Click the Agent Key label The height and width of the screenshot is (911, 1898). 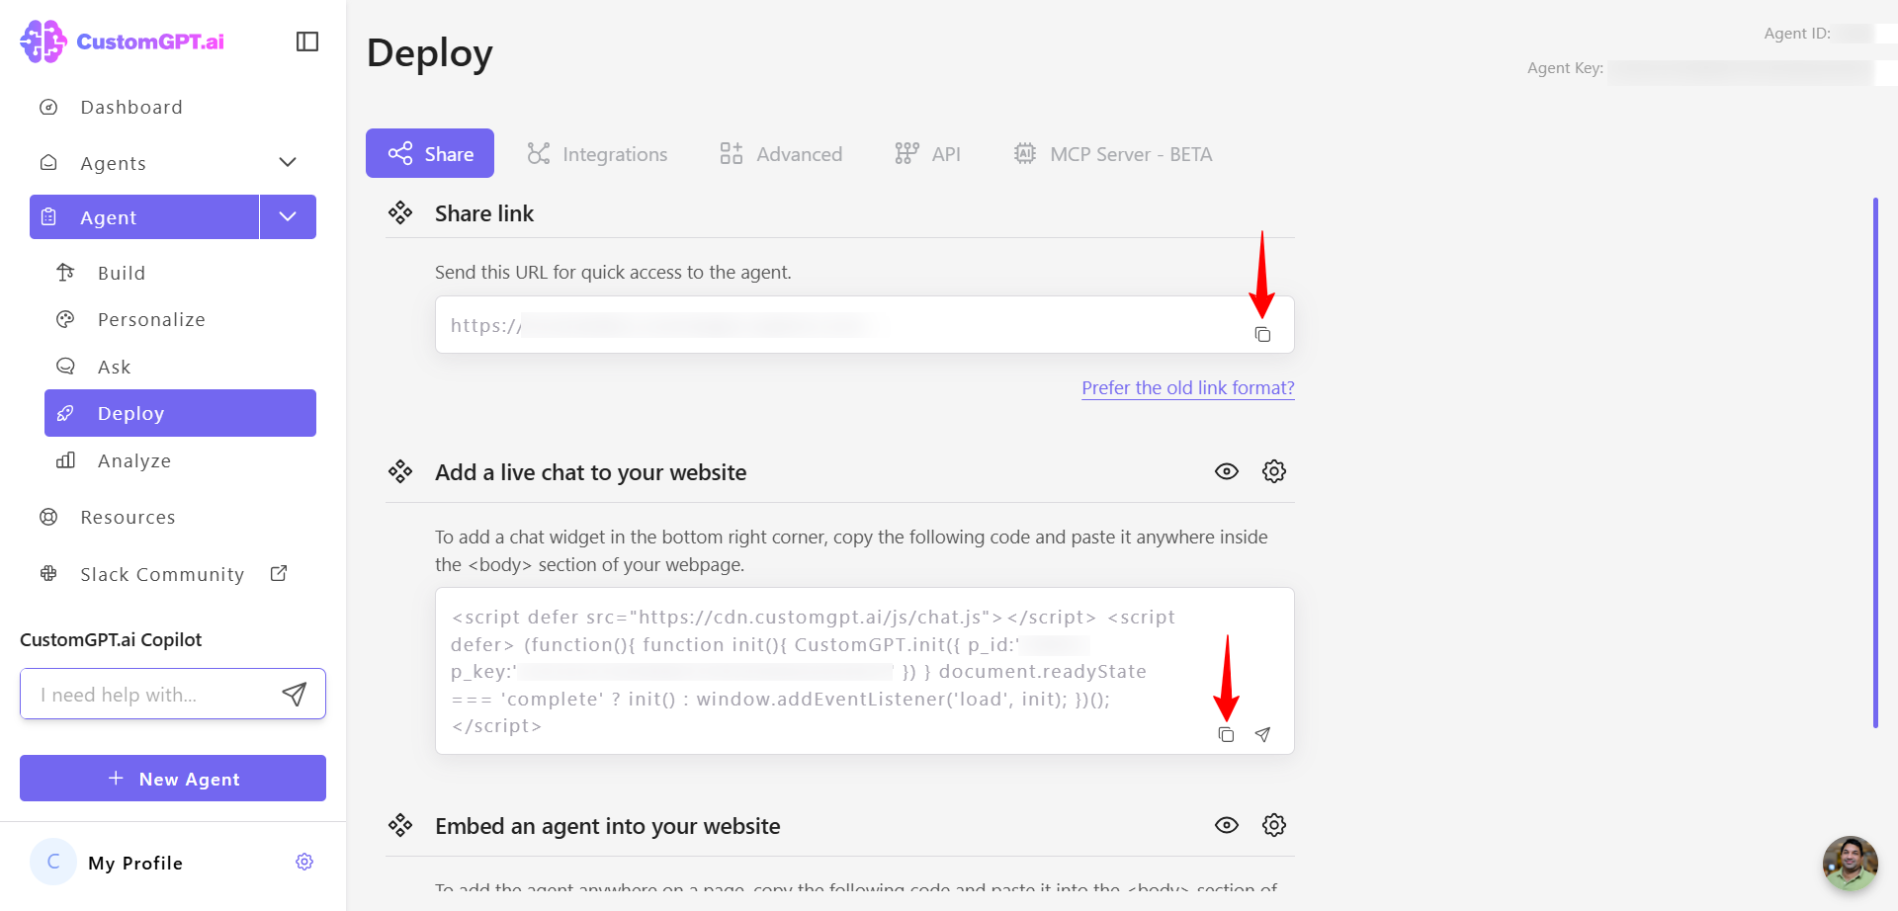click(1565, 68)
